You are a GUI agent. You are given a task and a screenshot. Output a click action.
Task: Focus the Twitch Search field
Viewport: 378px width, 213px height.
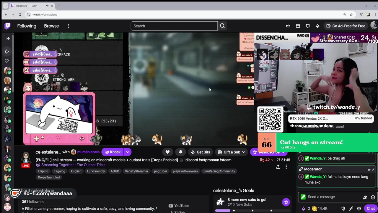[174, 26]
